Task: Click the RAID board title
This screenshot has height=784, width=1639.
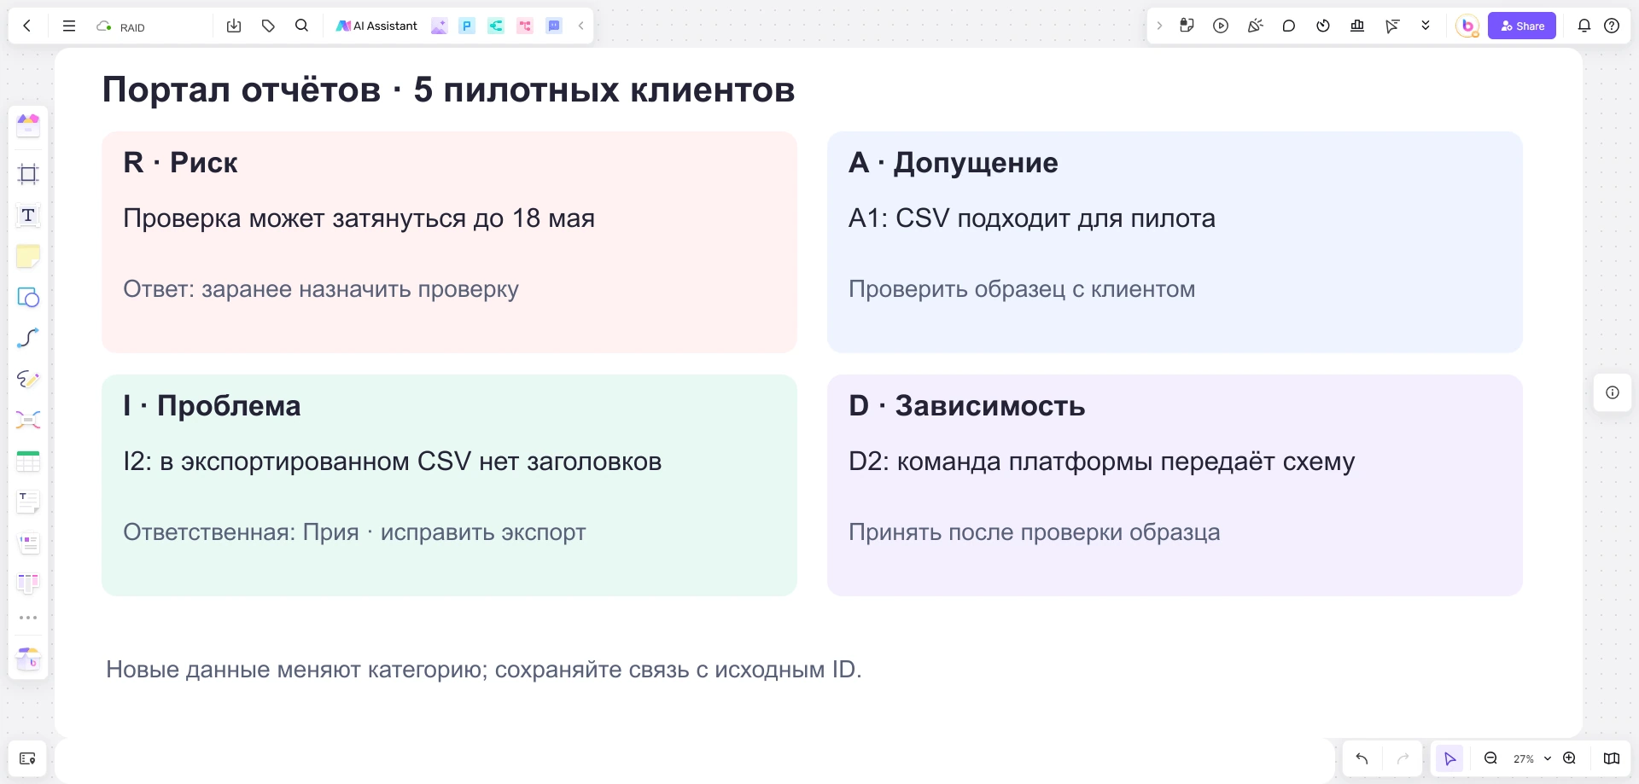Action: pyautogui.click(x=132, y=27)
